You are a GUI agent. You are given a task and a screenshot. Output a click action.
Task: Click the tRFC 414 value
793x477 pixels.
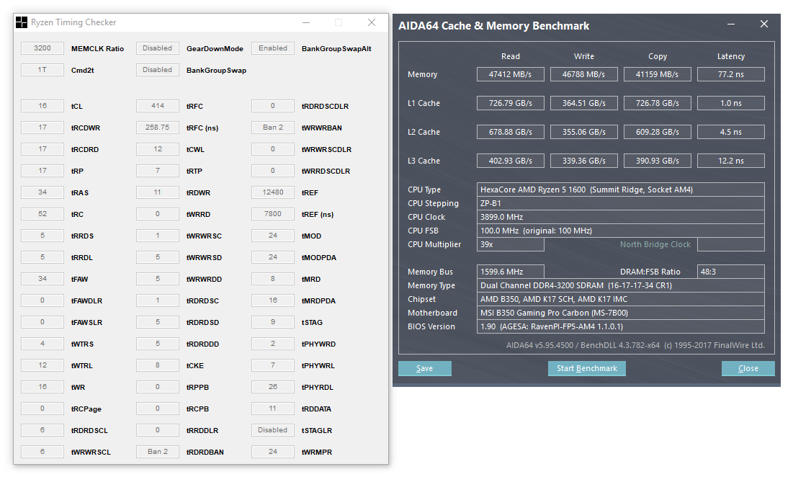[x=157, y=106]
